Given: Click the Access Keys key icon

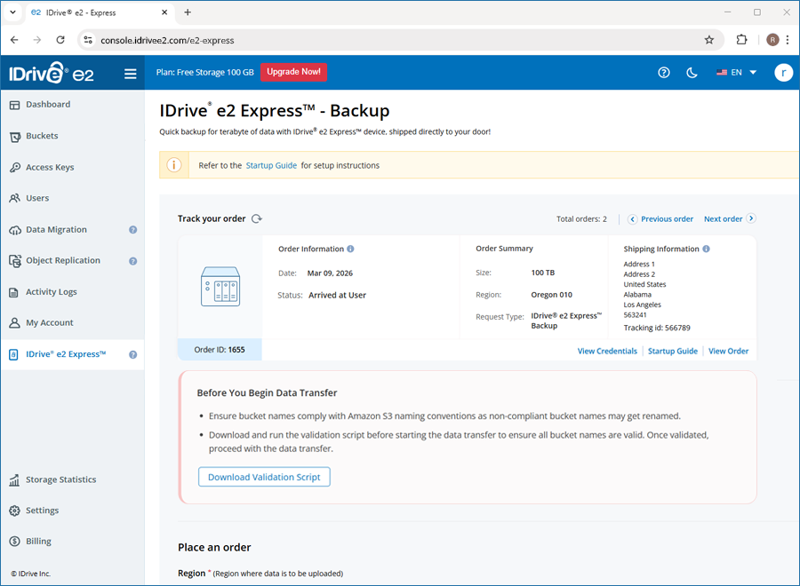Looking at the screenshot, I should (15, 168).
